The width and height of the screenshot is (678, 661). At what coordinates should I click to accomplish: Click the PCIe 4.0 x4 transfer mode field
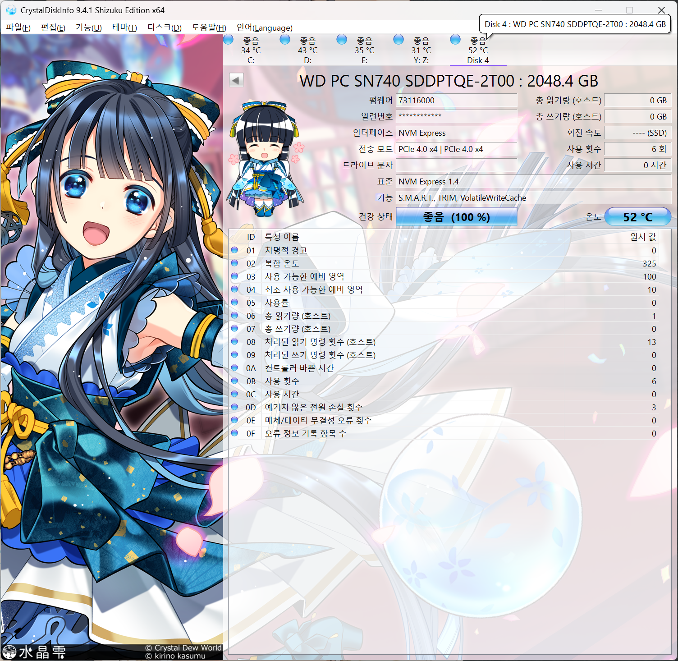456,149
